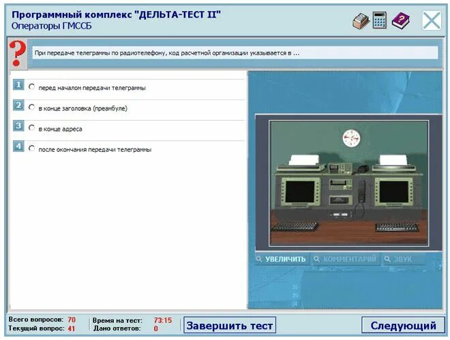Click the 'Текущий вопрос' number 41
The height and width of the screenshot is (340, 450).
coord(72,328)
